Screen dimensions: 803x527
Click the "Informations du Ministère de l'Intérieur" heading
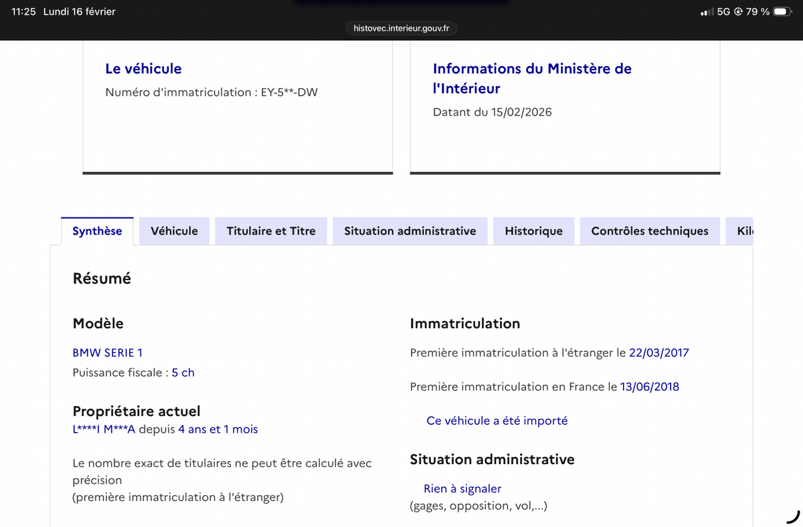pyautogui.click(x=532, y=78)
